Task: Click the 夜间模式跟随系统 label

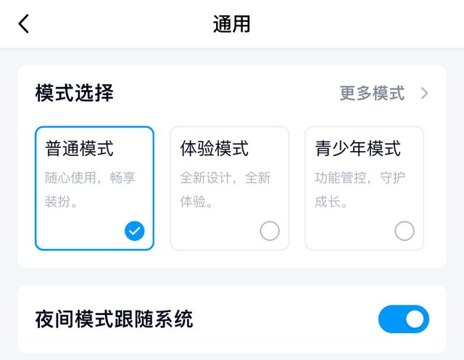Action: click(x=114, y=319)
